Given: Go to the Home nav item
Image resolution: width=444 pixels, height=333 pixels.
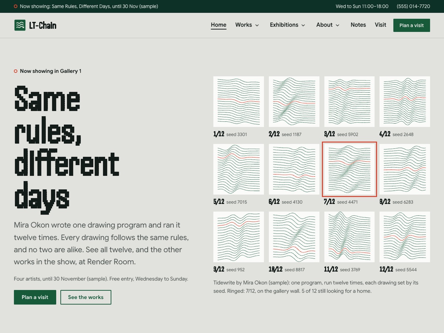Looking at the screenshot, I should click(219, 25).
